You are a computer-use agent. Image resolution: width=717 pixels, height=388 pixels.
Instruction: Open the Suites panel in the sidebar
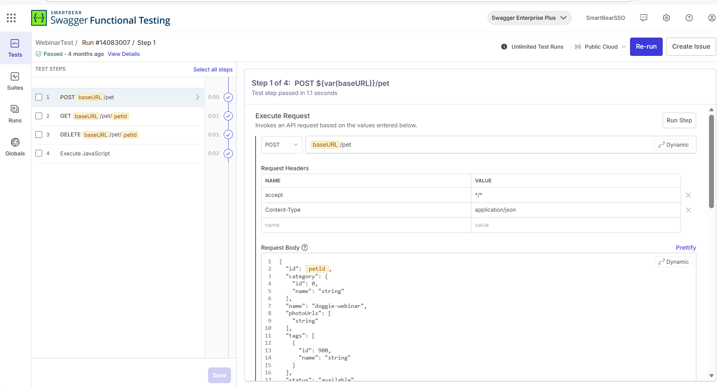(x=15, y=81)
